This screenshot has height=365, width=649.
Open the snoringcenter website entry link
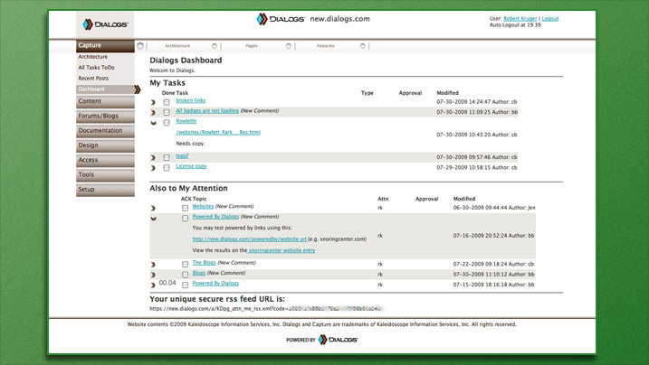click(282, 250)
